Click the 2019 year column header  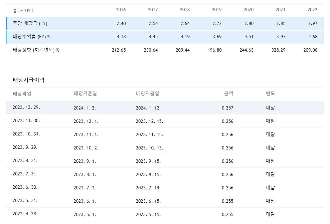click(217, 10)
